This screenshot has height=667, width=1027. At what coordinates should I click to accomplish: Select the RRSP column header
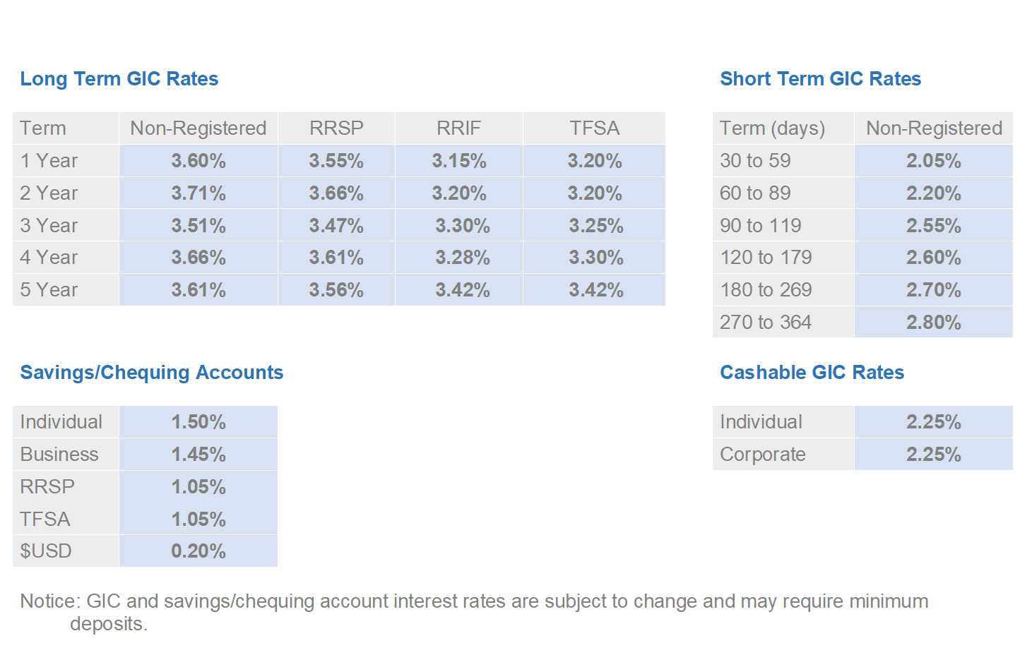pos(336,128)
